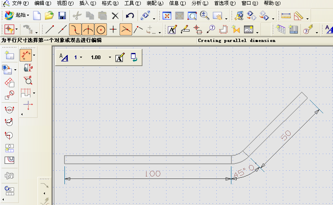
Task: Click the new sheet icon in left sidebar
Action: [9, 55]
